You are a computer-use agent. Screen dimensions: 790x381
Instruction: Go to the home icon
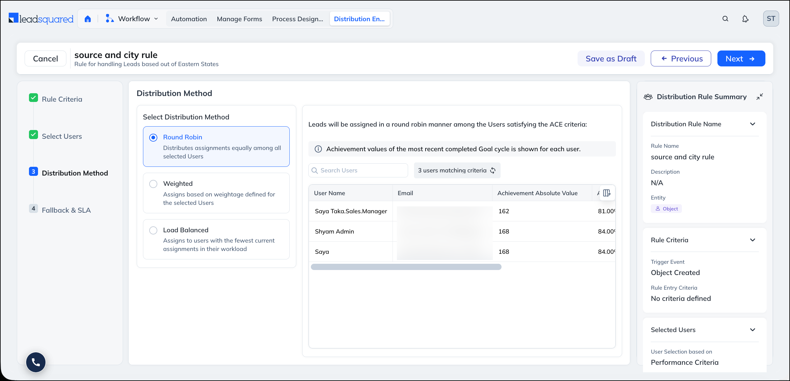coord(88,19)
